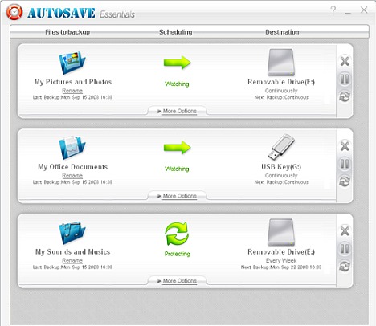Click the Protecting status text
Viewport: 376px width, 326px height.
[177, 254]
